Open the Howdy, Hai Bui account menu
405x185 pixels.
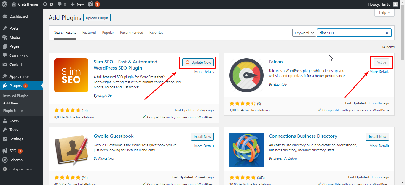pyautogui.click(x=383, y=4)
